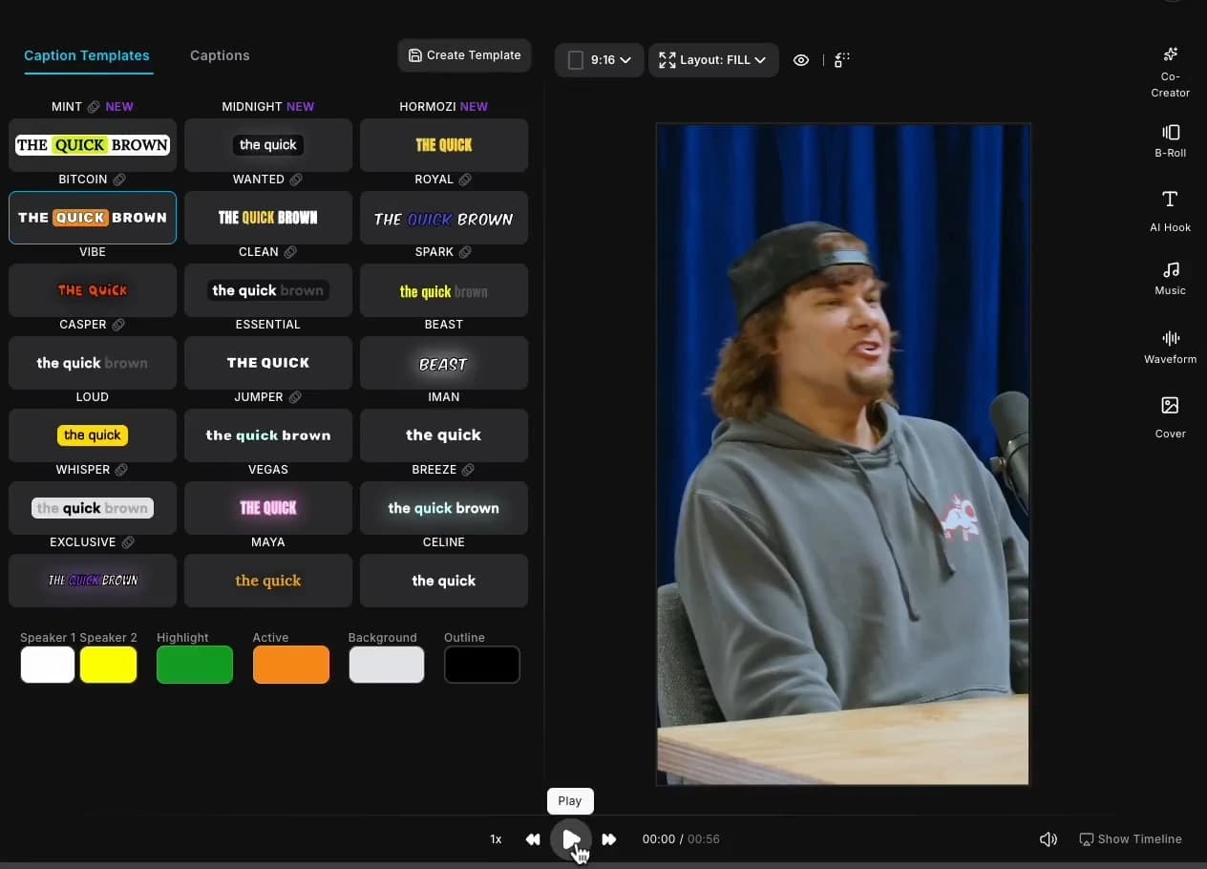
Task: Select the HORMOZI caption template
Action: 443,144
